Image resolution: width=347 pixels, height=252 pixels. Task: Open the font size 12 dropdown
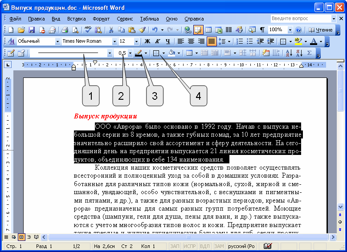(137, 41)
